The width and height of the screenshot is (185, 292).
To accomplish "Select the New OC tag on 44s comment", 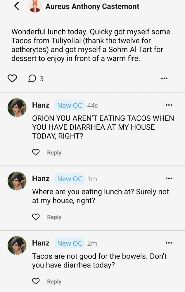I will tap(70, 105).
